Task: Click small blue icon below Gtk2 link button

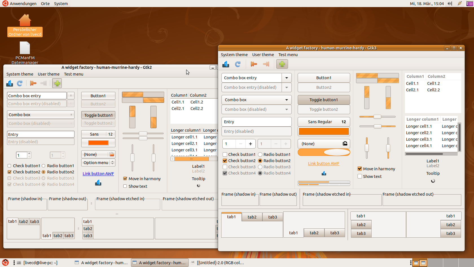Action: (98, 183)
